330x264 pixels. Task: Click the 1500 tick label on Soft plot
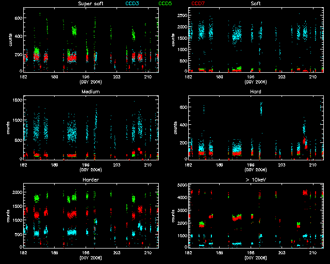pos(182,38)
